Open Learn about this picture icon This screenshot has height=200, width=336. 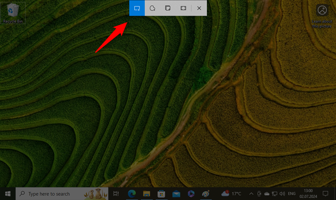pyautogui.click(x=322, y=17)
